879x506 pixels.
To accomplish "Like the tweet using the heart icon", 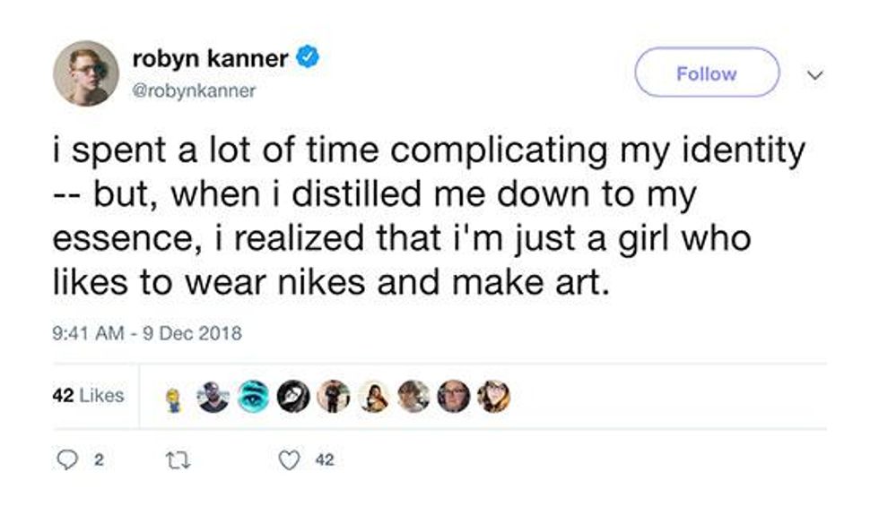I will coord(288,461).
